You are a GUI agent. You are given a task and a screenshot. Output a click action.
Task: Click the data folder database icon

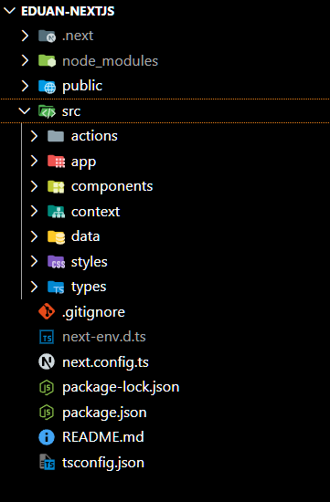56,237
